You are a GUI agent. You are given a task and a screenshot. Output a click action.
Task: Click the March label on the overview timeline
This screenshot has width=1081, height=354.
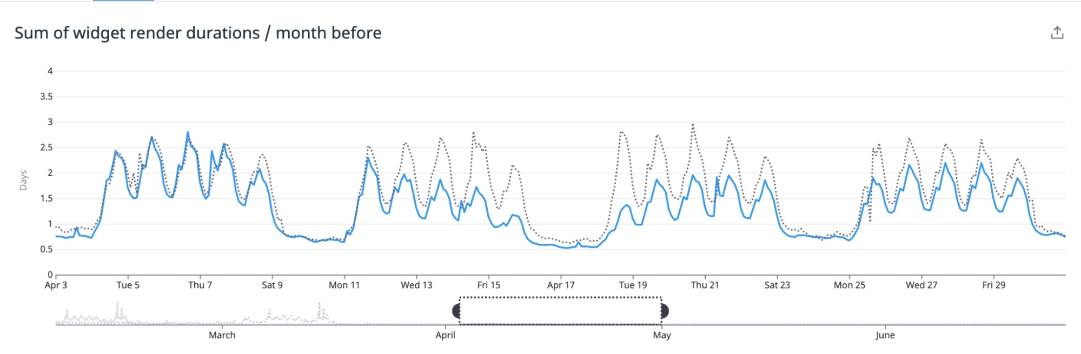click(221, 335)
